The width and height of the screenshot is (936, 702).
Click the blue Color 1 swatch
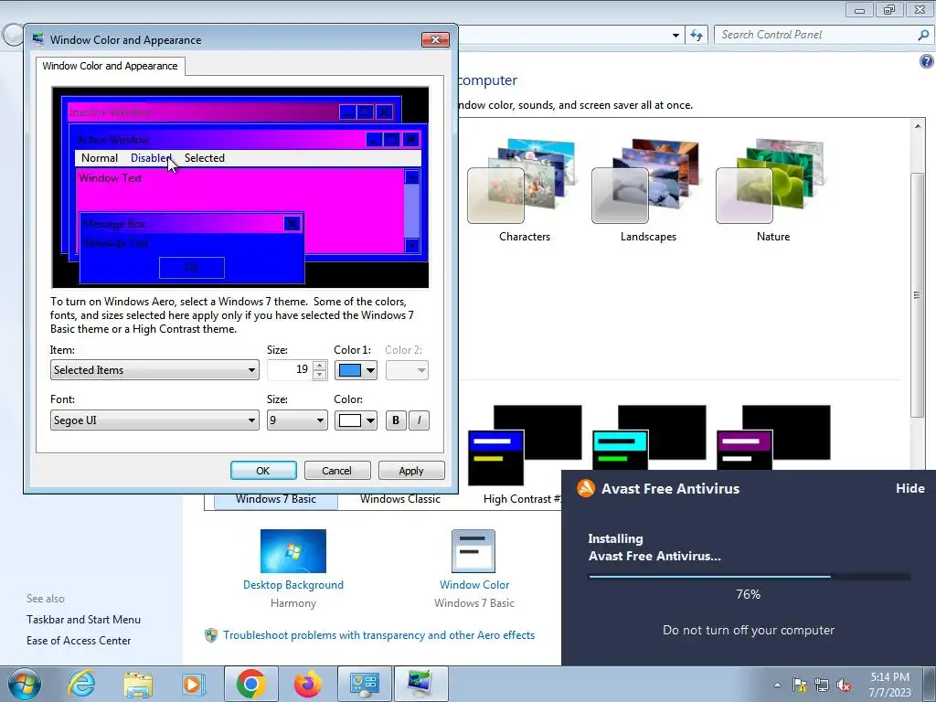click(x=350, y=371)
